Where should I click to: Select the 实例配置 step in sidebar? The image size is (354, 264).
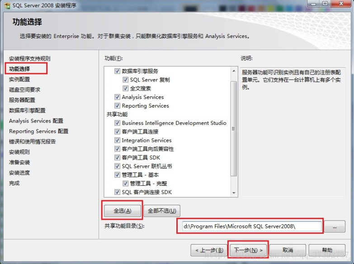pyautogui.click(x=19, y=79)
